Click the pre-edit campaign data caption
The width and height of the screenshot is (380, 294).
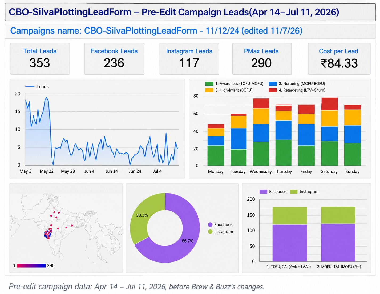pos(137,287)
